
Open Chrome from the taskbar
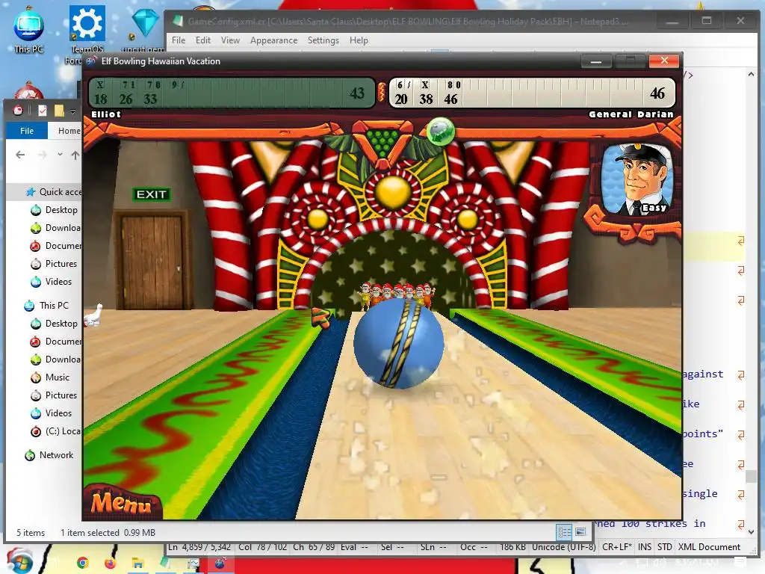[83, 563]
